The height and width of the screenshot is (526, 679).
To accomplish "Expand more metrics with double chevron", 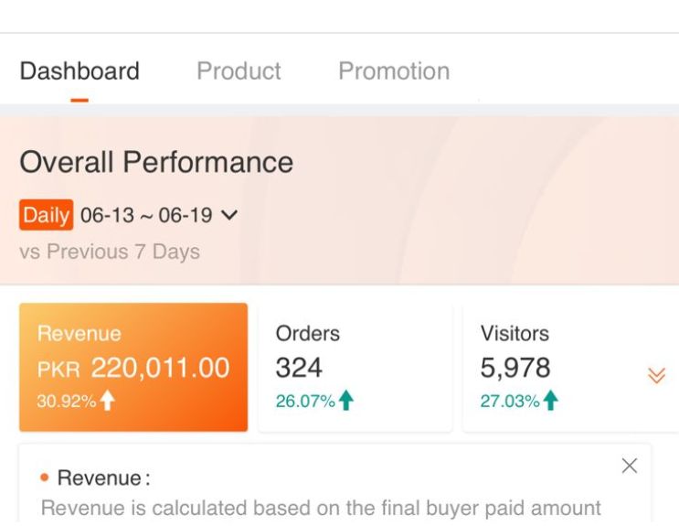I will [655, 376].
